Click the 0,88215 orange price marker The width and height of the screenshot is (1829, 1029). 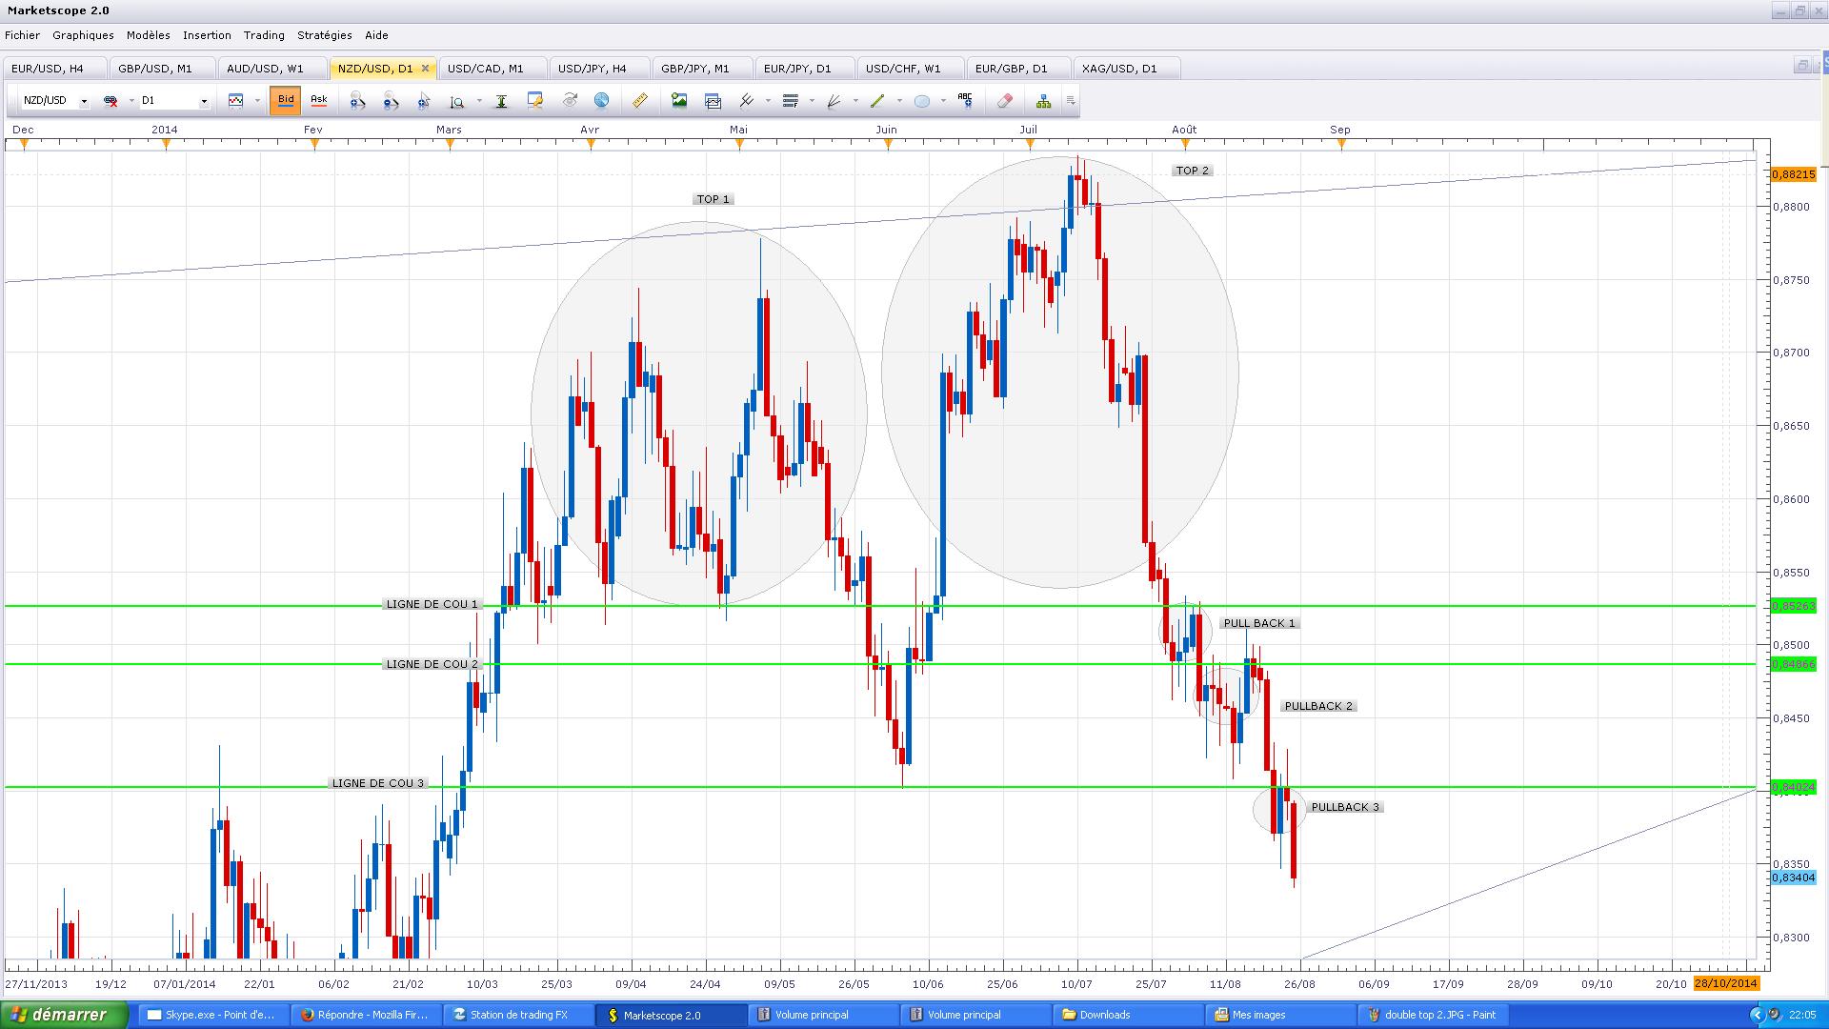pos(1793,174)
